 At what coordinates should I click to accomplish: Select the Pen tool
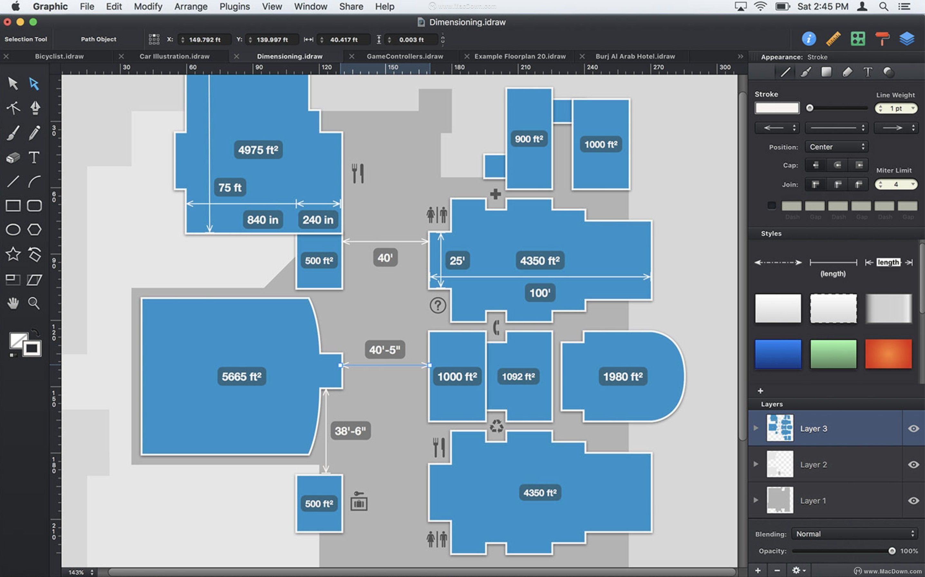click(x=35, y=108)
